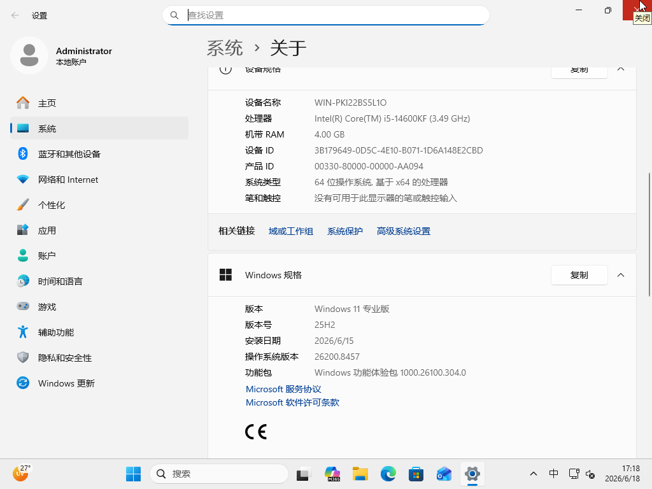
Task: Click the Windows 11 专业版 edition text
Action: 351,309
